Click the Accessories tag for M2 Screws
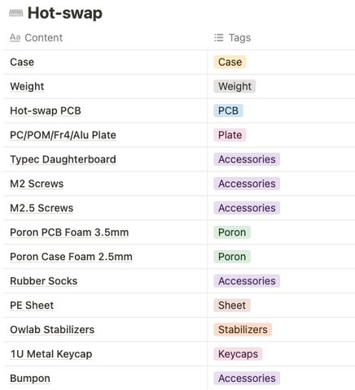 coord(247,184)
